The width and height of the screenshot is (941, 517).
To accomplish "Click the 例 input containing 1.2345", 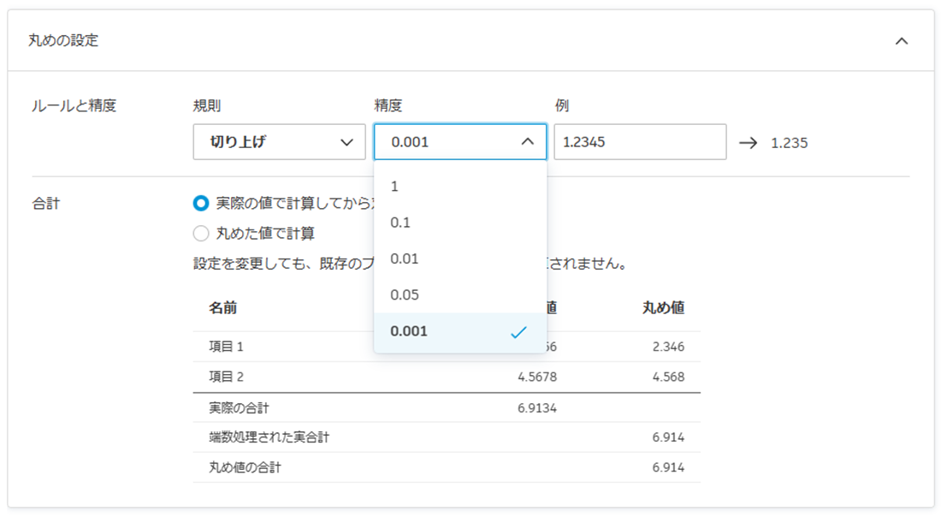I will [x=639, y=142].
